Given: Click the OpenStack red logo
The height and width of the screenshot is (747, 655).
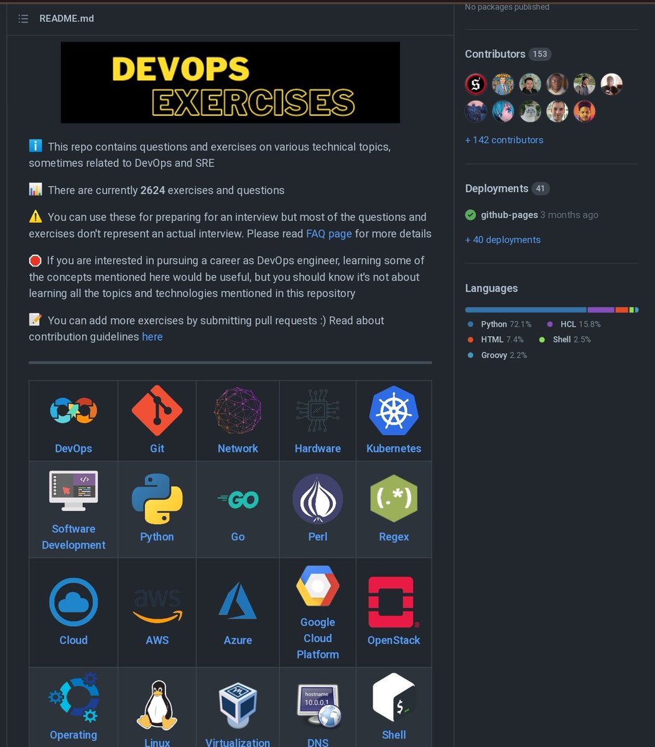Looking at the screenshot, I should (394, 602).
